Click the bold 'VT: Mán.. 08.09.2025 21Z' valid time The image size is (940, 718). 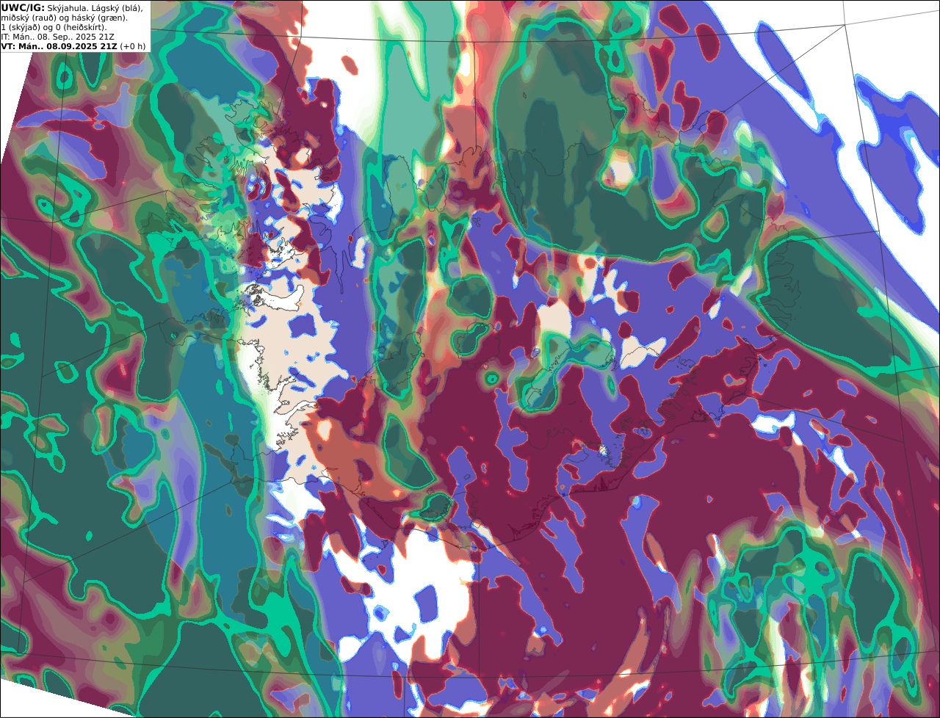coord(59,46)
